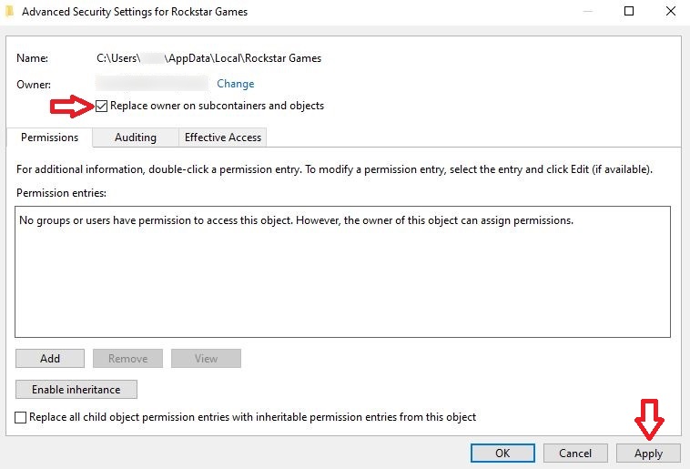The image size is (690, 469).
Task: Confirm with the OK button
Action: click(x=502, y=453)
